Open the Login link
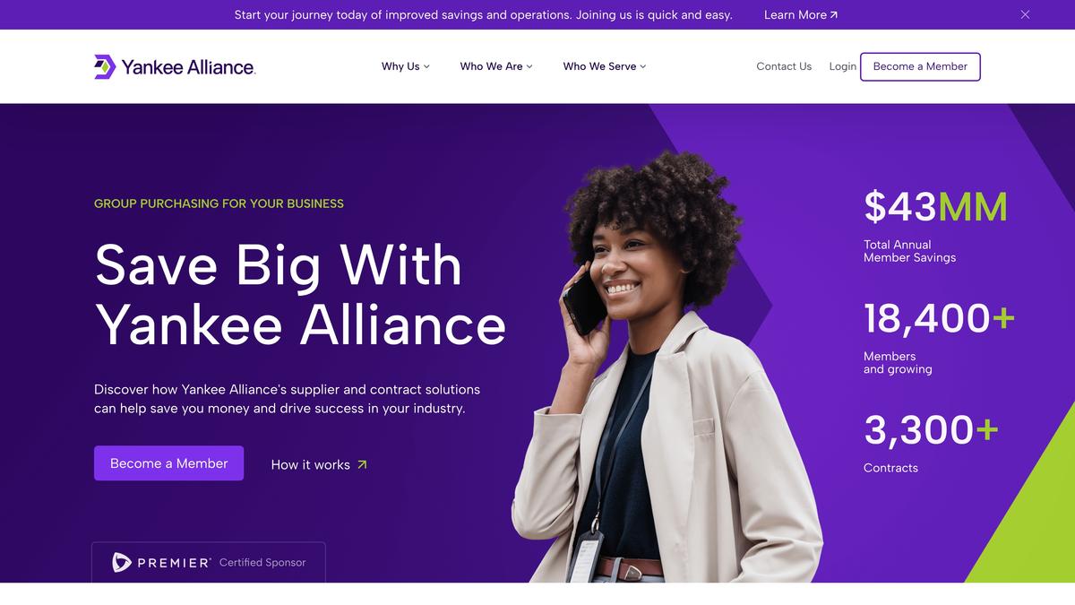This screenshot has height=605, width=1075. tap(842, 66)
